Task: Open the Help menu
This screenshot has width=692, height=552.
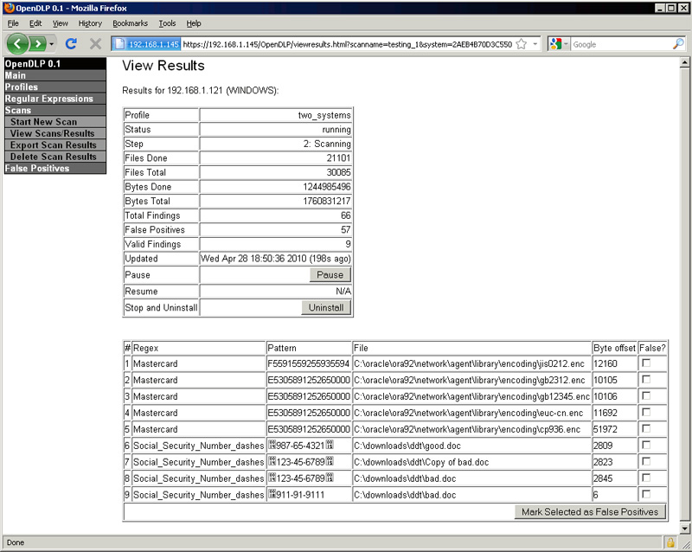Action: coord(193,23)
